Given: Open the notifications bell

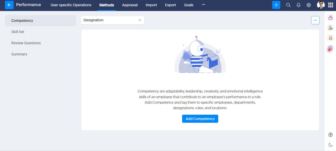Looking at the screenshot, I should point(299,5).
